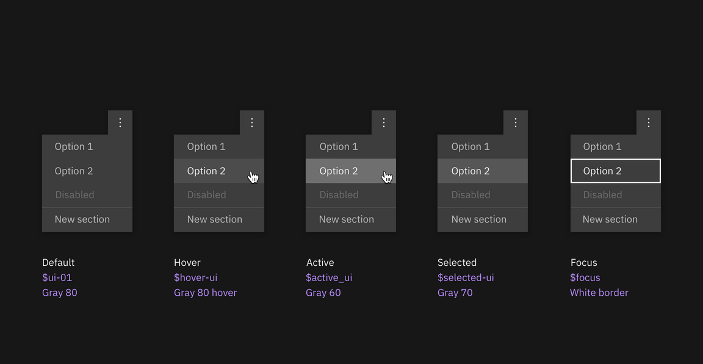Click the $ui-01 token label
Screen dimensions: 703x364
57,277
